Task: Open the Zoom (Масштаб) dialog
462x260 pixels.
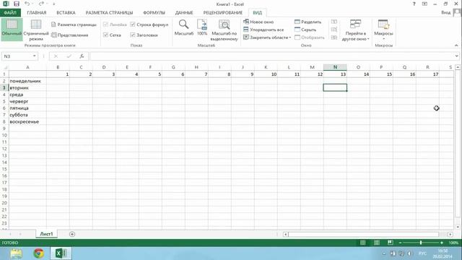Action: [184, 27]
